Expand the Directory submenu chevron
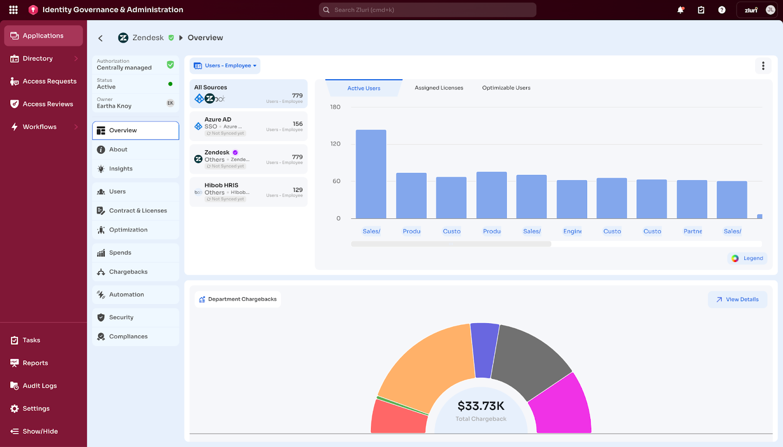This screenshot has width=783, height=447. coord(76,58)
